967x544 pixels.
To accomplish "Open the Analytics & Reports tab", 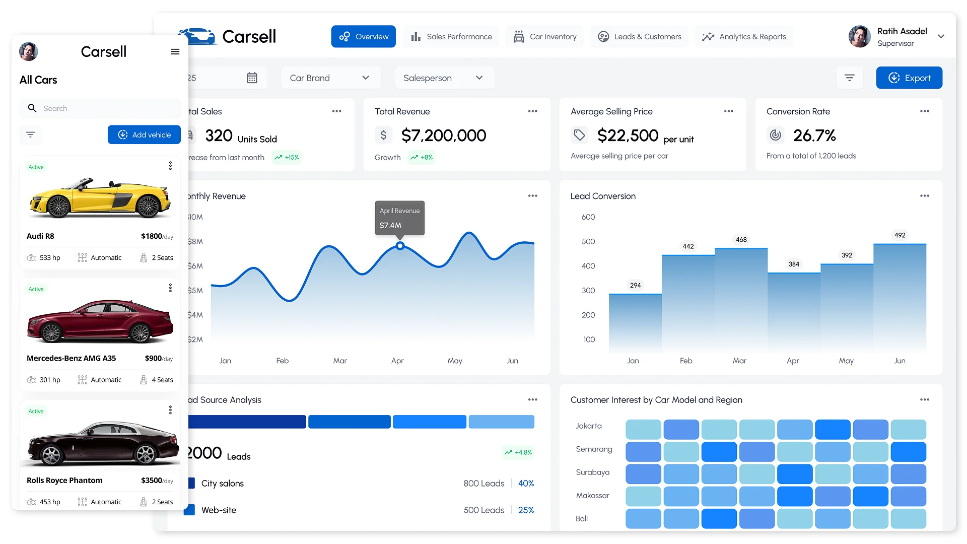I will point(744,36).
